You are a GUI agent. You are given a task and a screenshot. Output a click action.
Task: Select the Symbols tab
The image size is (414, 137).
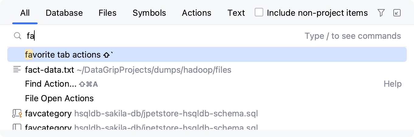pyautogui.click(x=149, y=13)
